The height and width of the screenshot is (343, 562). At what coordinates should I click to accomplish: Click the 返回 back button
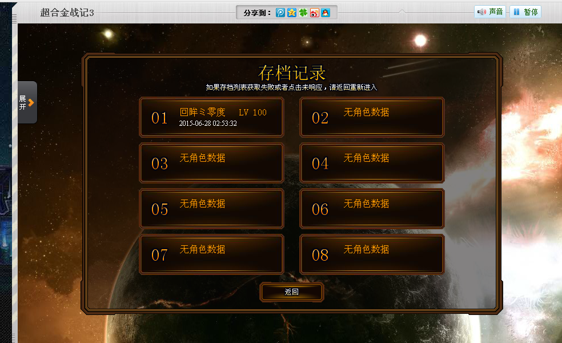[292, 292]
